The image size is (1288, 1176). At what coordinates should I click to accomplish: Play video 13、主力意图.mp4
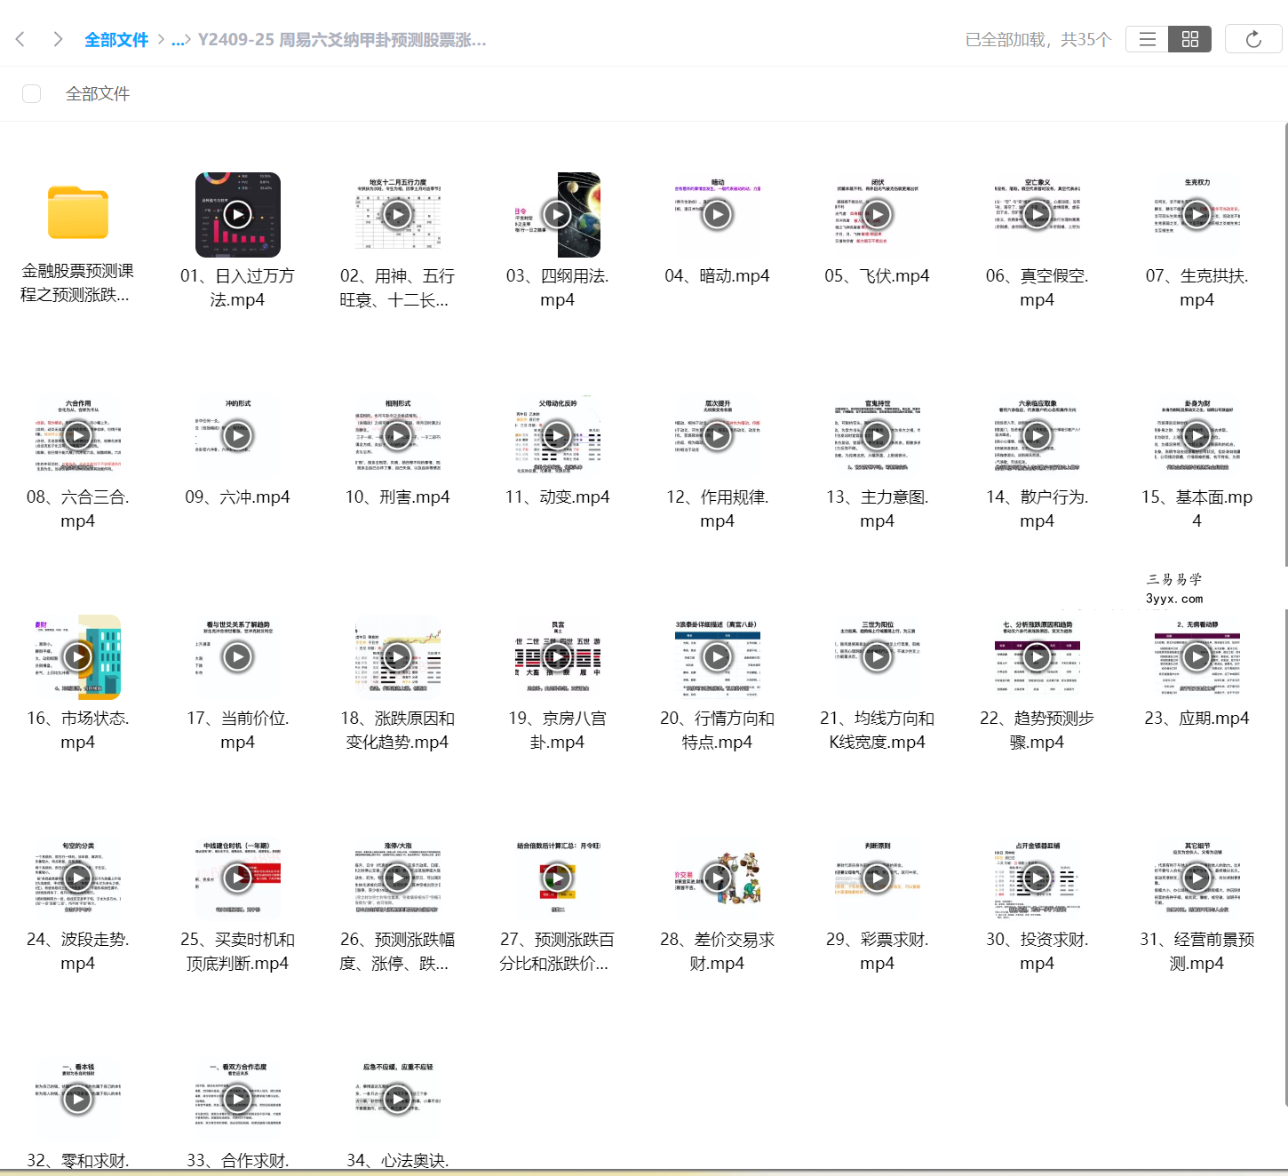(x=877, y=435)
